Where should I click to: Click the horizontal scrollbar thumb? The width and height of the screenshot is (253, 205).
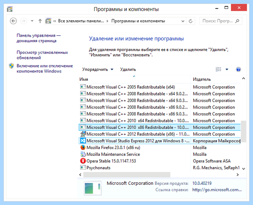(x=127, y=175)
